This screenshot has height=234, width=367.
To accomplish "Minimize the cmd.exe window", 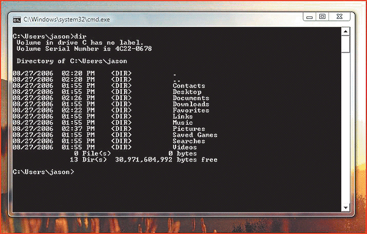I will click(x=310, y=16).
